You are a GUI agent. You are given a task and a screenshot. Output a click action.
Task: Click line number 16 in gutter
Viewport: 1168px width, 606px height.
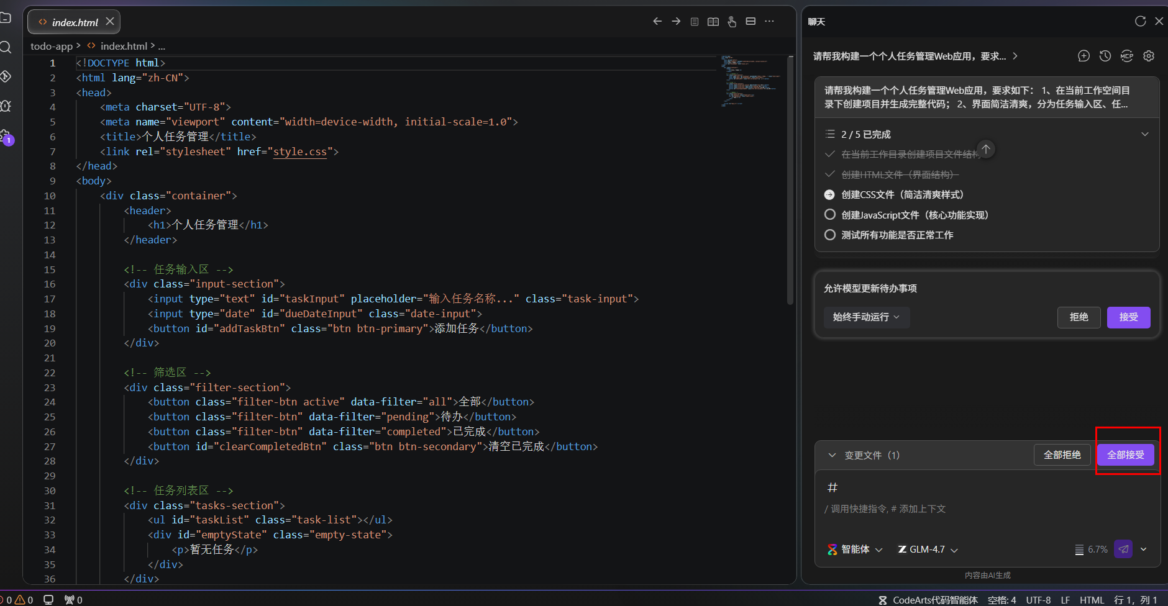(x=50, y=284)
